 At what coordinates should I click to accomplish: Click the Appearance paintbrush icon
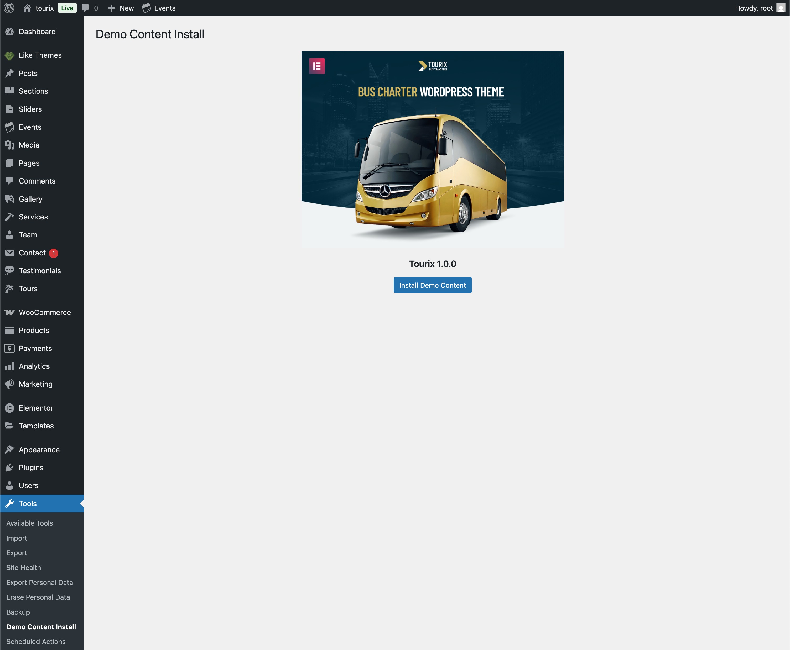(x=9, y=450)
